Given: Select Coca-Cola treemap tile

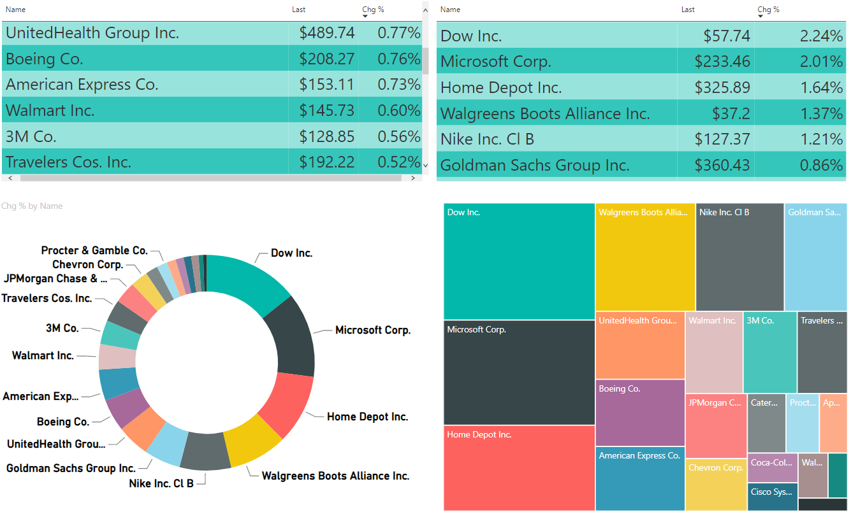Looking at the screenshot, I should tap(773, 468).
